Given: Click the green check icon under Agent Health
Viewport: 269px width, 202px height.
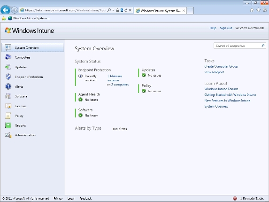Looking at the screenshot, I should pos(80,100).
